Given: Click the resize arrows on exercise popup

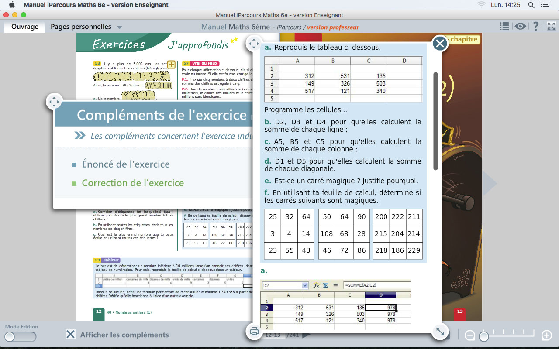Looking at the screenshot, I should (439, 332).
